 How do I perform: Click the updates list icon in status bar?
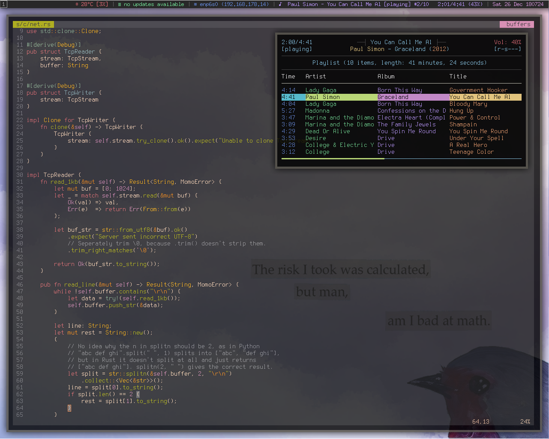pos(120,4)
